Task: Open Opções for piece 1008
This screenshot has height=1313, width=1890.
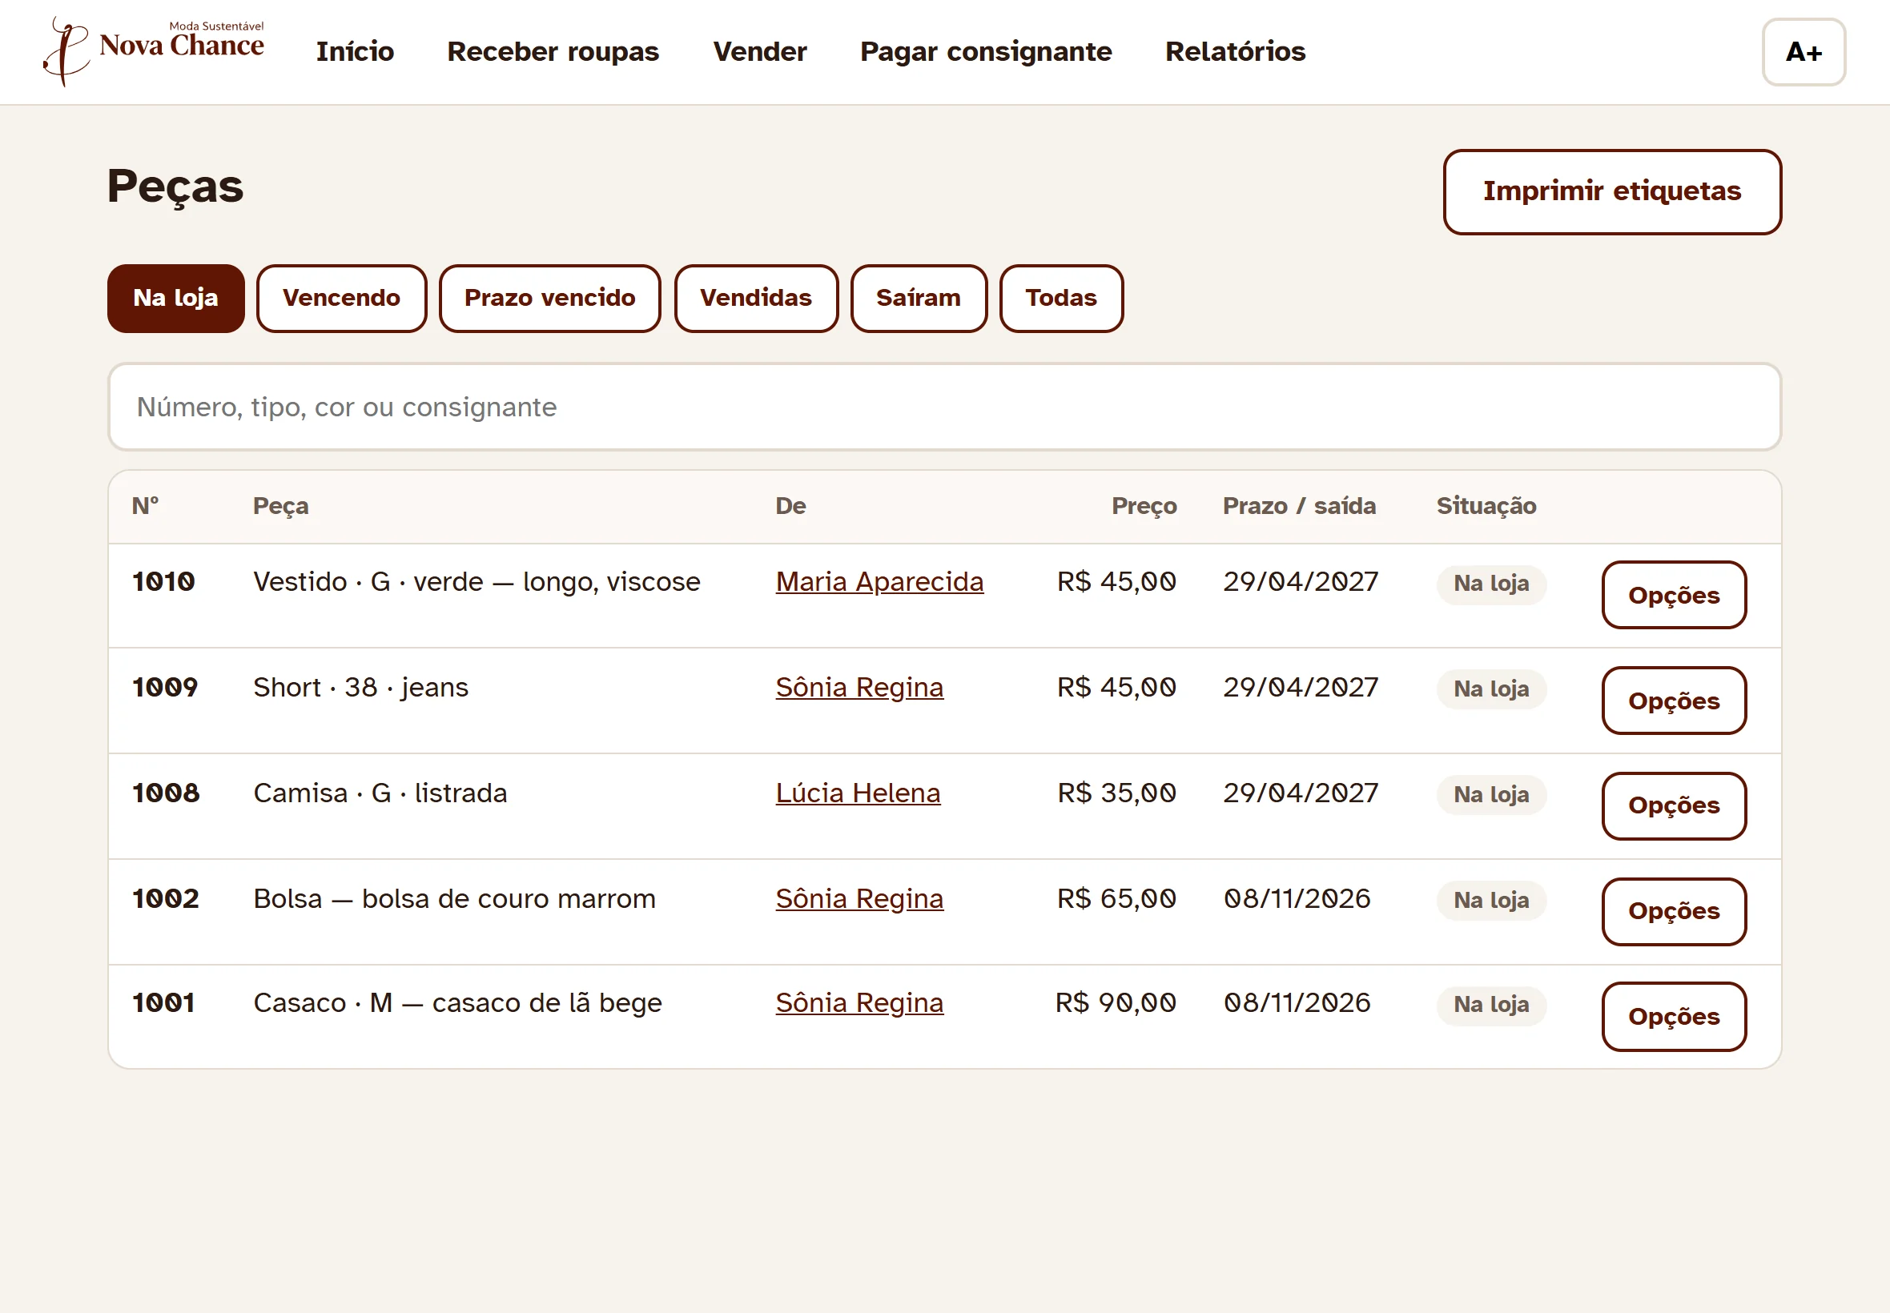Action: 1674,805
